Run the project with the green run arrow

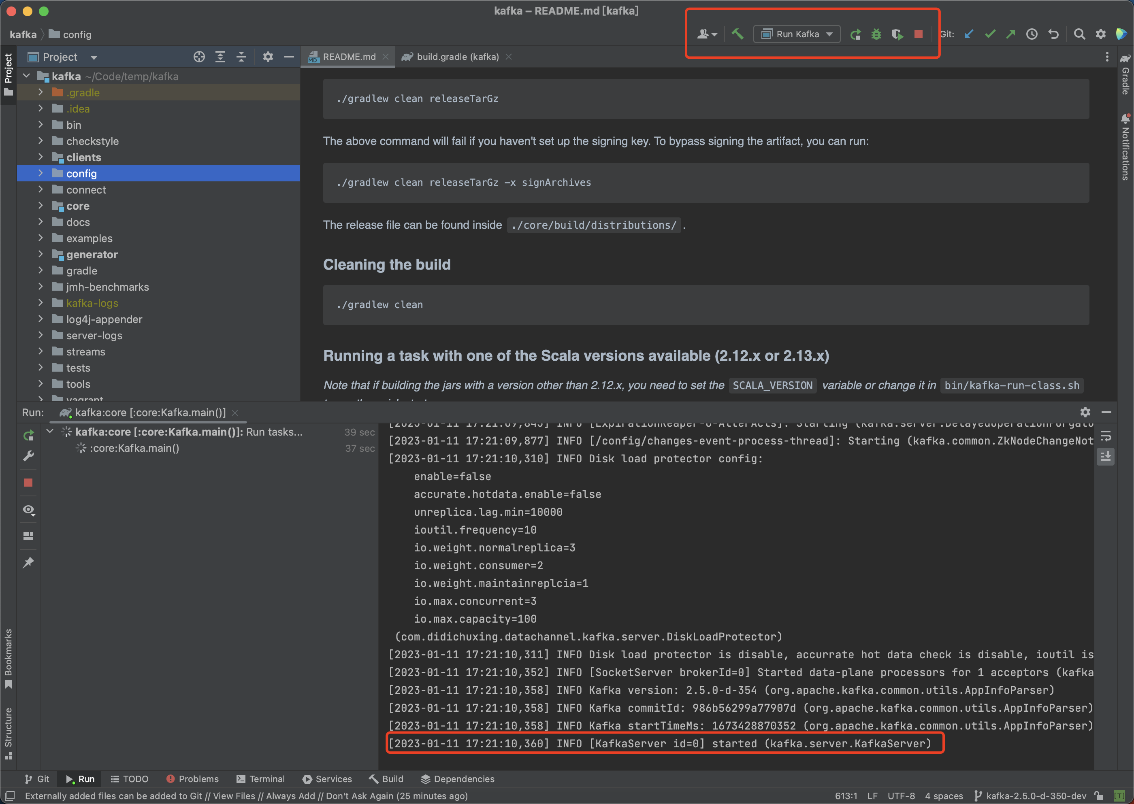[856, 34]
